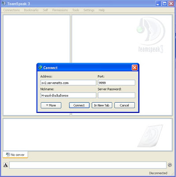Open the Help menu
Screen dimensions: 176x177
[101, 10]
